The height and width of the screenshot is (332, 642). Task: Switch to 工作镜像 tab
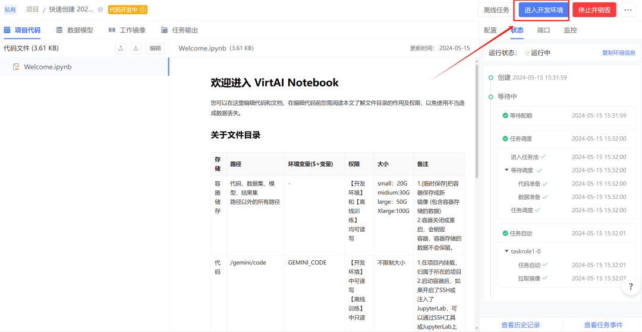tap(127, 30)
